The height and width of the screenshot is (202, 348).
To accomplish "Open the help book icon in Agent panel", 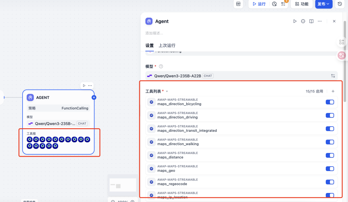I will tap(311, 21).
